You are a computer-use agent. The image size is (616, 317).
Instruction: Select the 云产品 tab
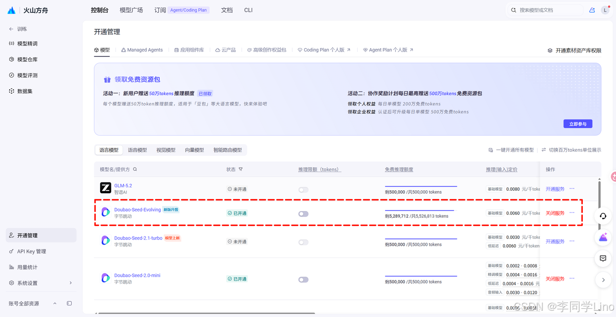coord(226,50)
